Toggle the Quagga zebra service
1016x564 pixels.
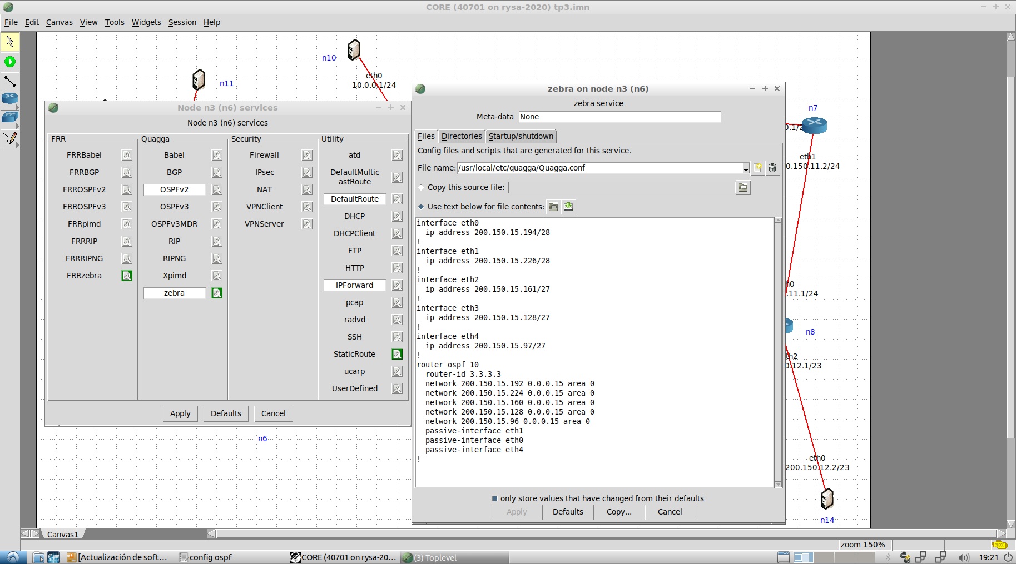pyautogui.click(x=175, y=293)
